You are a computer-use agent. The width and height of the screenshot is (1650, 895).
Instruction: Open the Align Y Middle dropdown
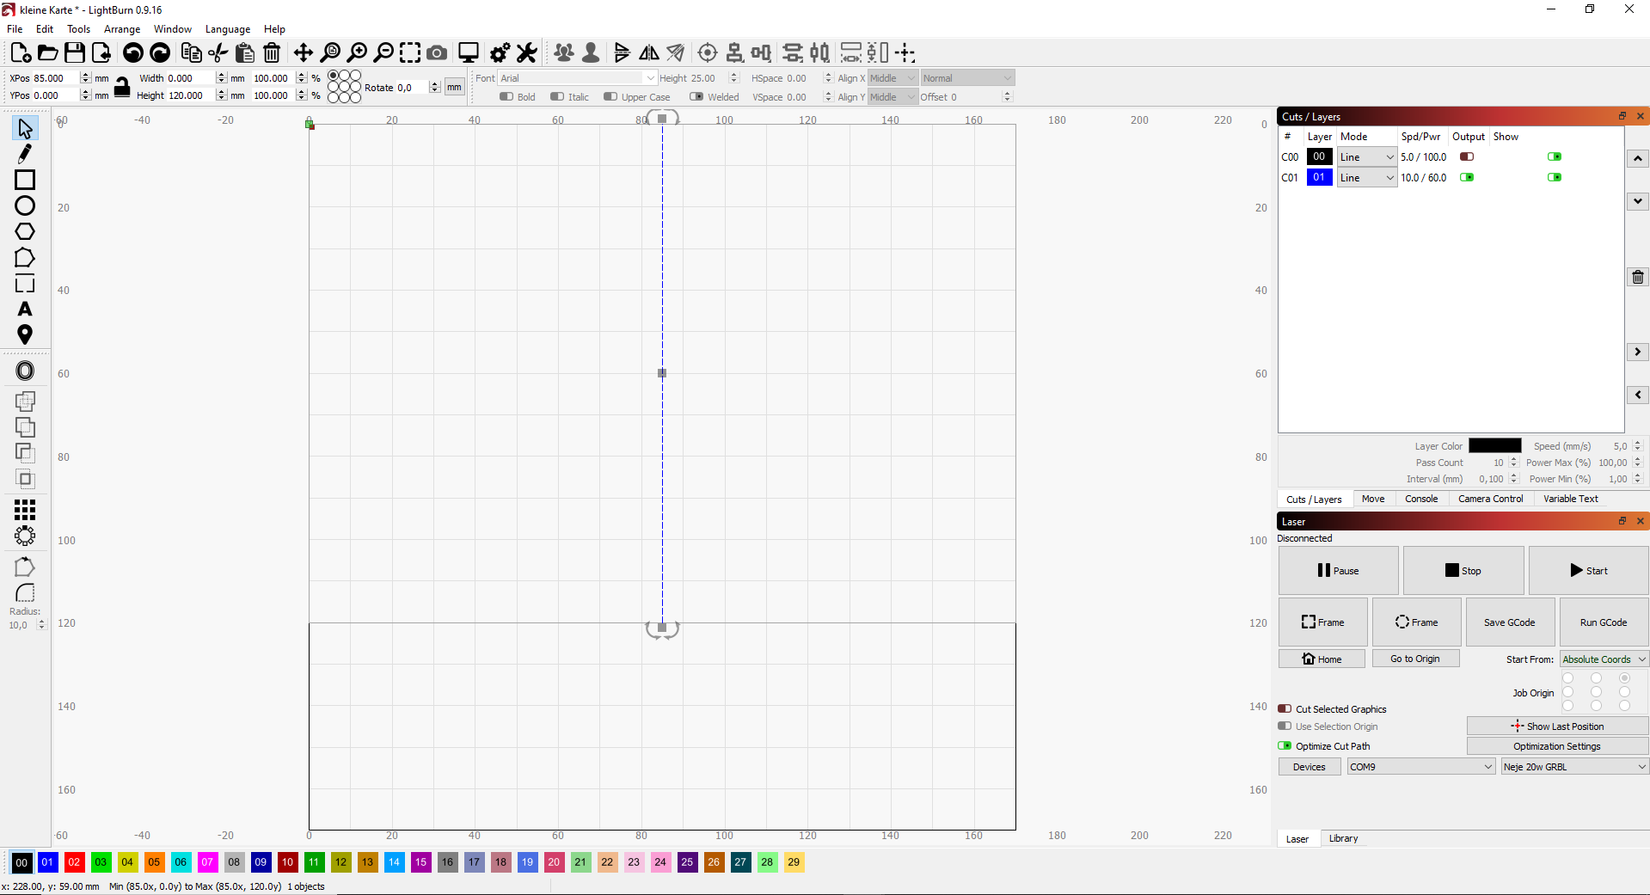tap(892, 97)
